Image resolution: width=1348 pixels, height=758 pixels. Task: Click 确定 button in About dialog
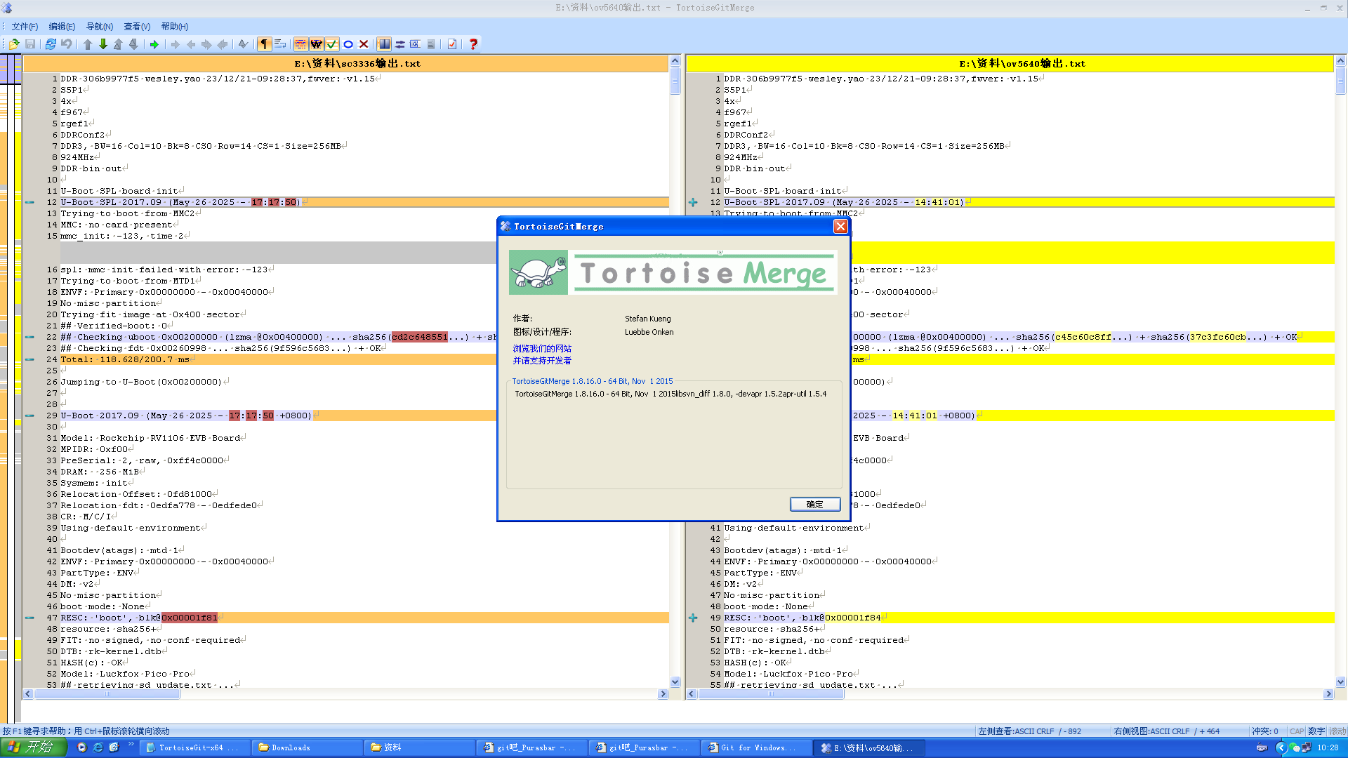click(815, 505)
